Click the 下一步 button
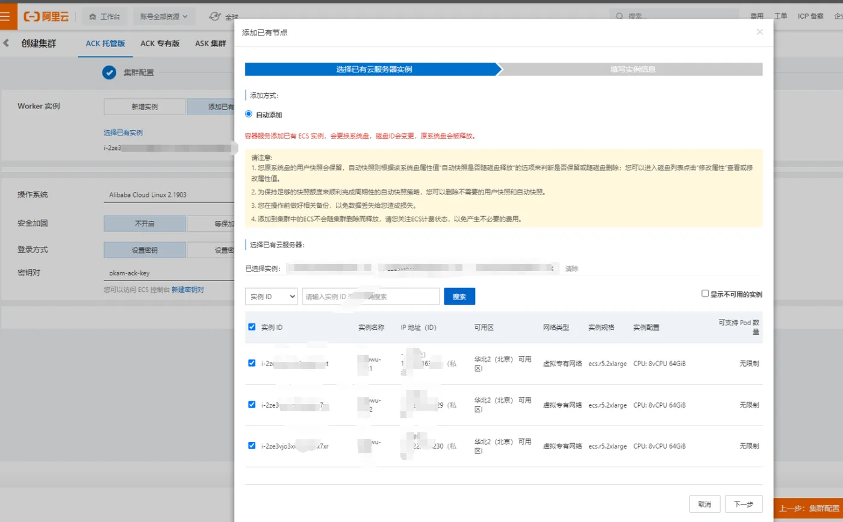843x522 pixels. [x=744, y=504]
